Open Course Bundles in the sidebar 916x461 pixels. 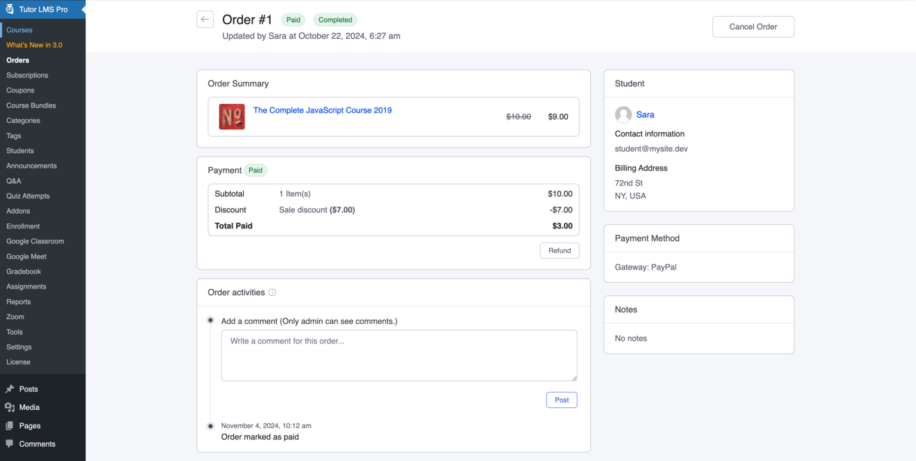31,106
